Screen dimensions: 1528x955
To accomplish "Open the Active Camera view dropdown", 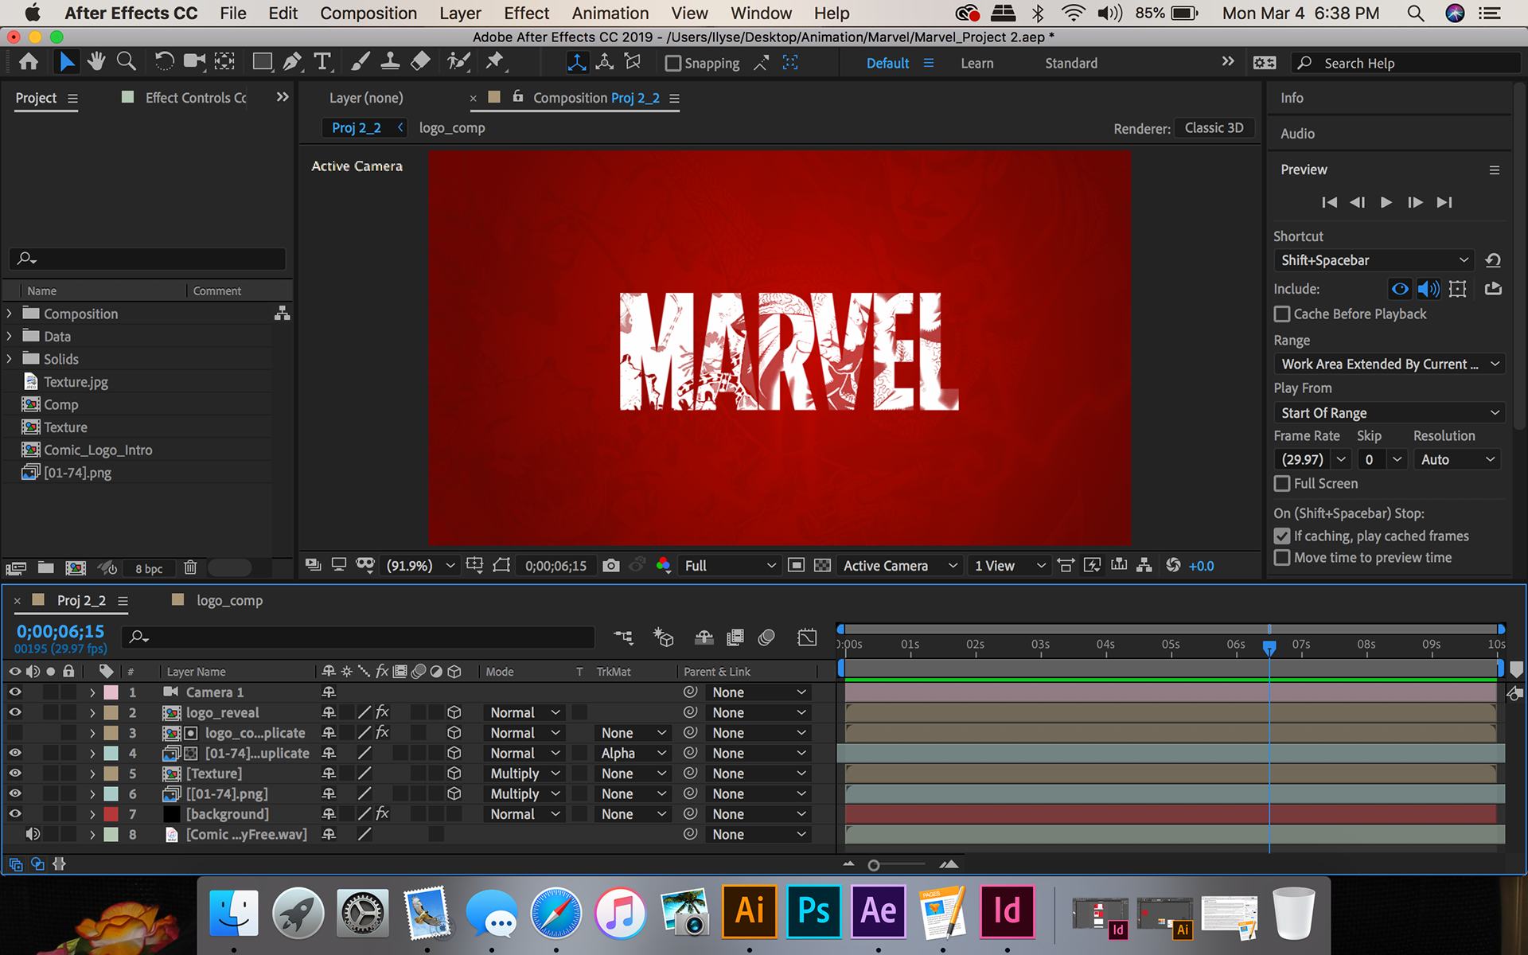I will (899, 565).
